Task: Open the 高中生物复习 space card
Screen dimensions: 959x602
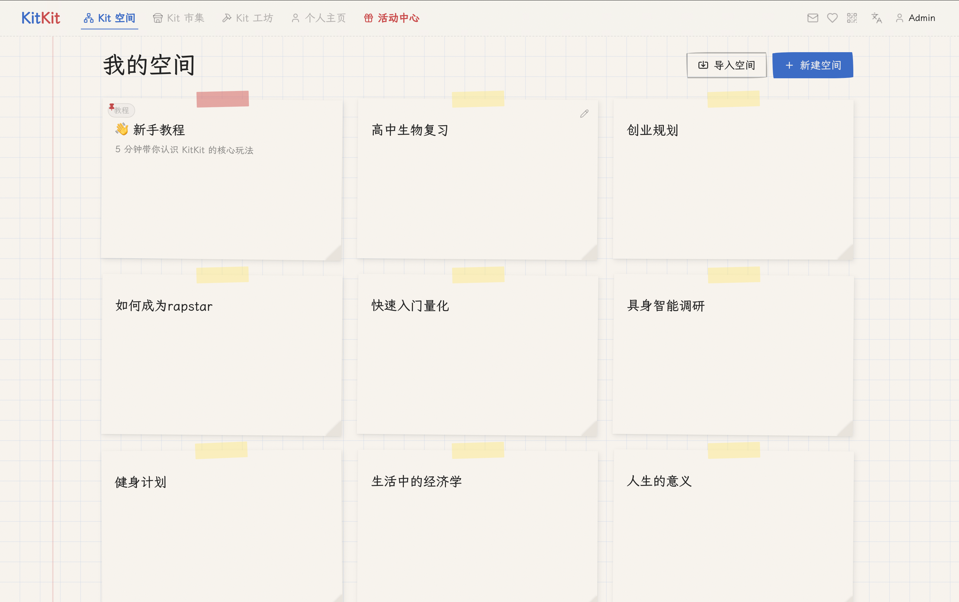Action: tap(477, 180)
